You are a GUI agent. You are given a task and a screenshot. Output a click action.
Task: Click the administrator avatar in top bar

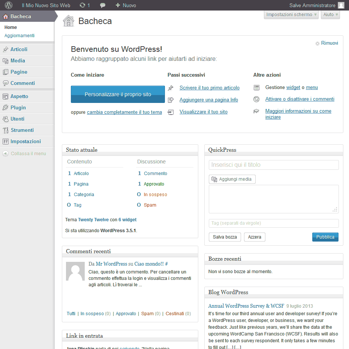[x=341, y=5]
